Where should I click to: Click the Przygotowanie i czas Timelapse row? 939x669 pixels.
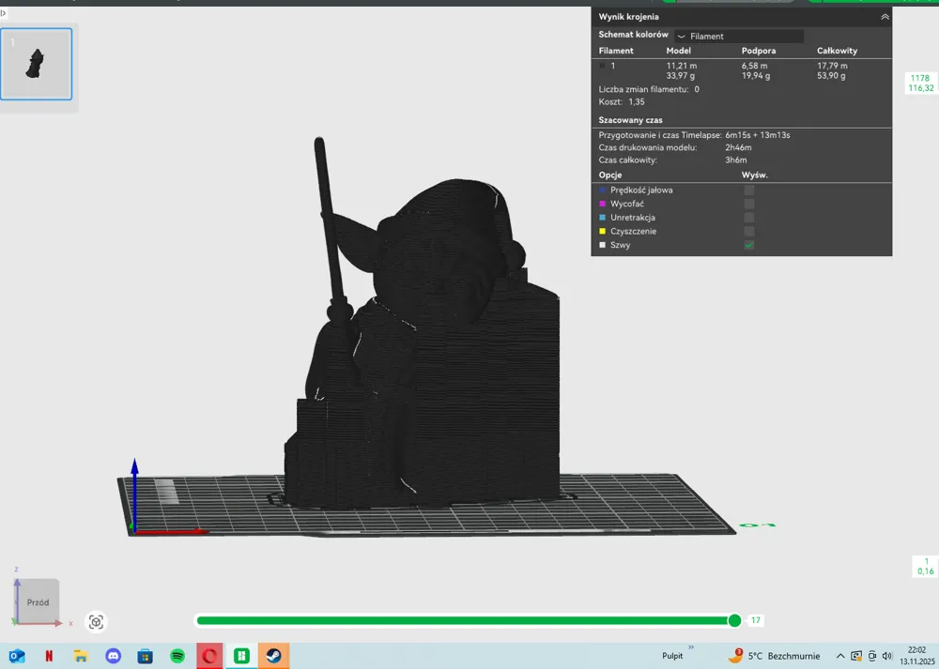pyautogui.click(x=695, y=135)
